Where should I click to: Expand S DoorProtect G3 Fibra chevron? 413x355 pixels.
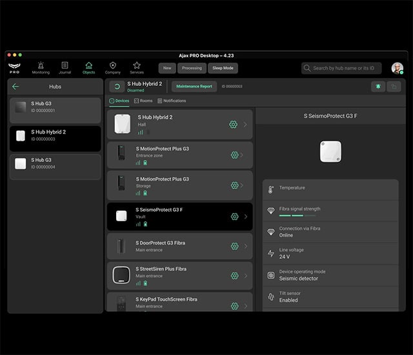(245, 246)
